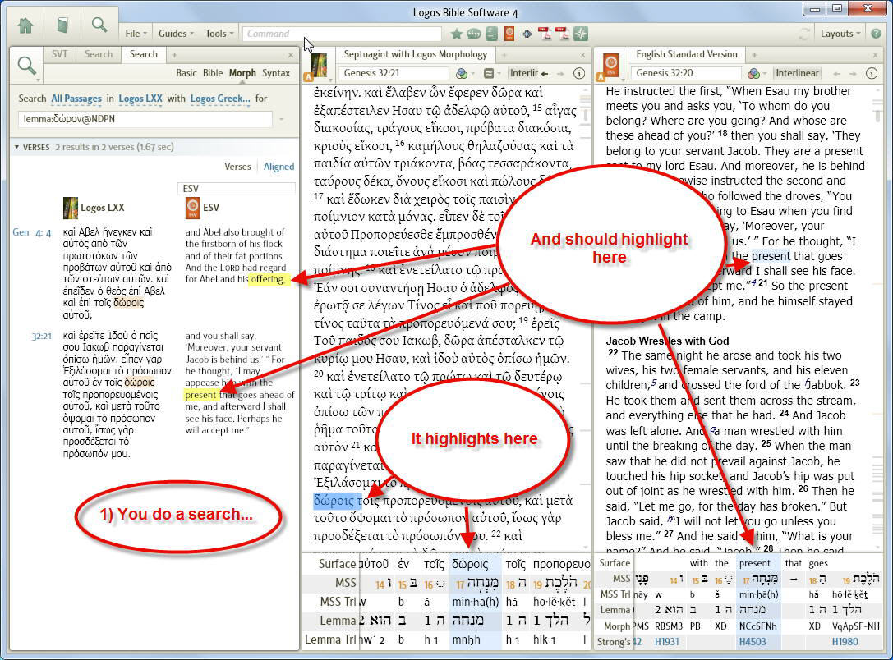This screenshot has width=893, height=660.
Task: Select Septuagint with Logos Morphology tab
Action: click(415, 54)
